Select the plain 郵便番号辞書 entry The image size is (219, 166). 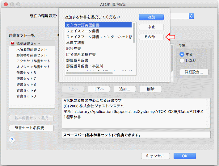(98, 60)
